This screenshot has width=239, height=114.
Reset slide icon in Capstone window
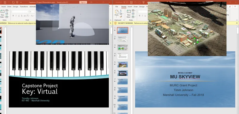click(x=7, y=14)
